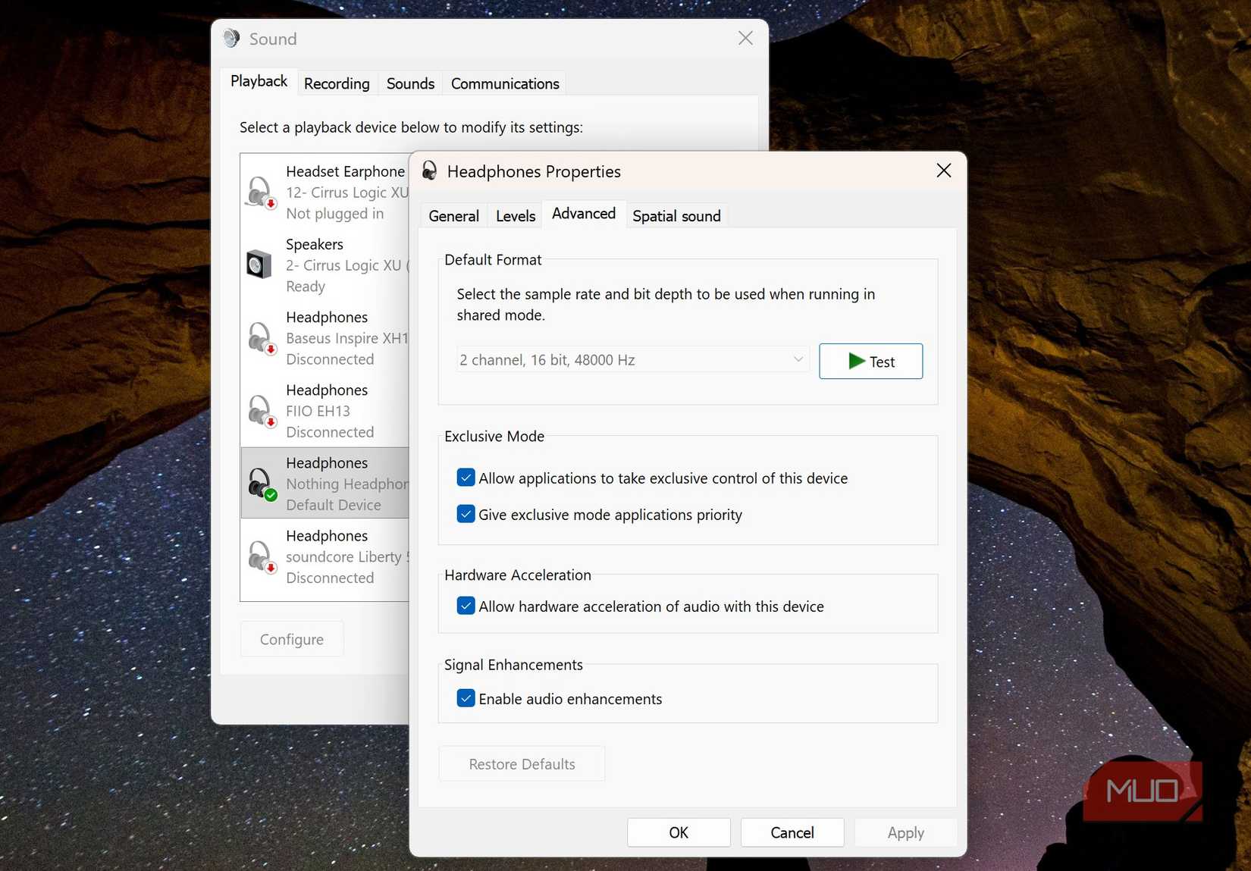Image resolution: width=1251 pixels, height=871 pixels.
Task: Play the Test sound
Action: point(870,361)
